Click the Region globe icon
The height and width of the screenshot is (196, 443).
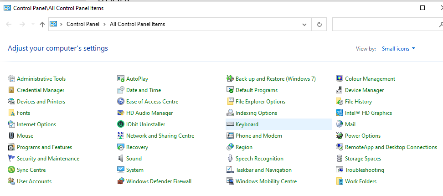coord(230,147)
